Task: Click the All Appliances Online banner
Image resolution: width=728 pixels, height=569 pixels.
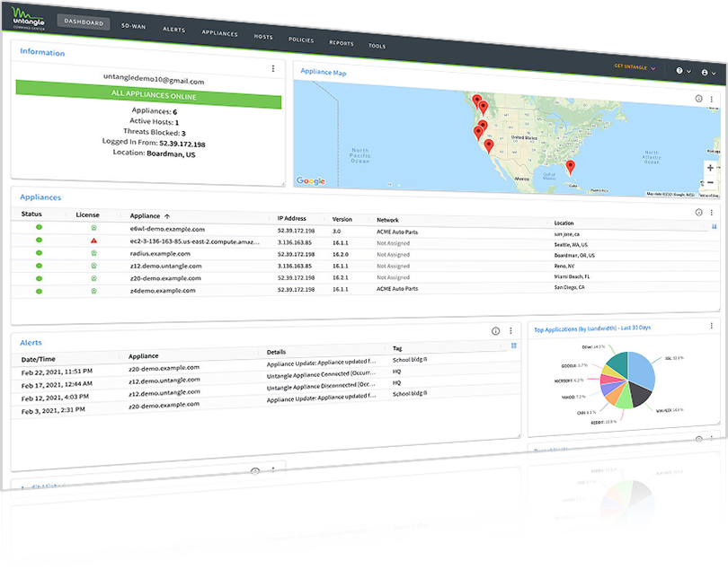Action: [148, 94]
